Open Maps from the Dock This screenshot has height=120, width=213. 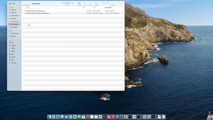(71, 117)
